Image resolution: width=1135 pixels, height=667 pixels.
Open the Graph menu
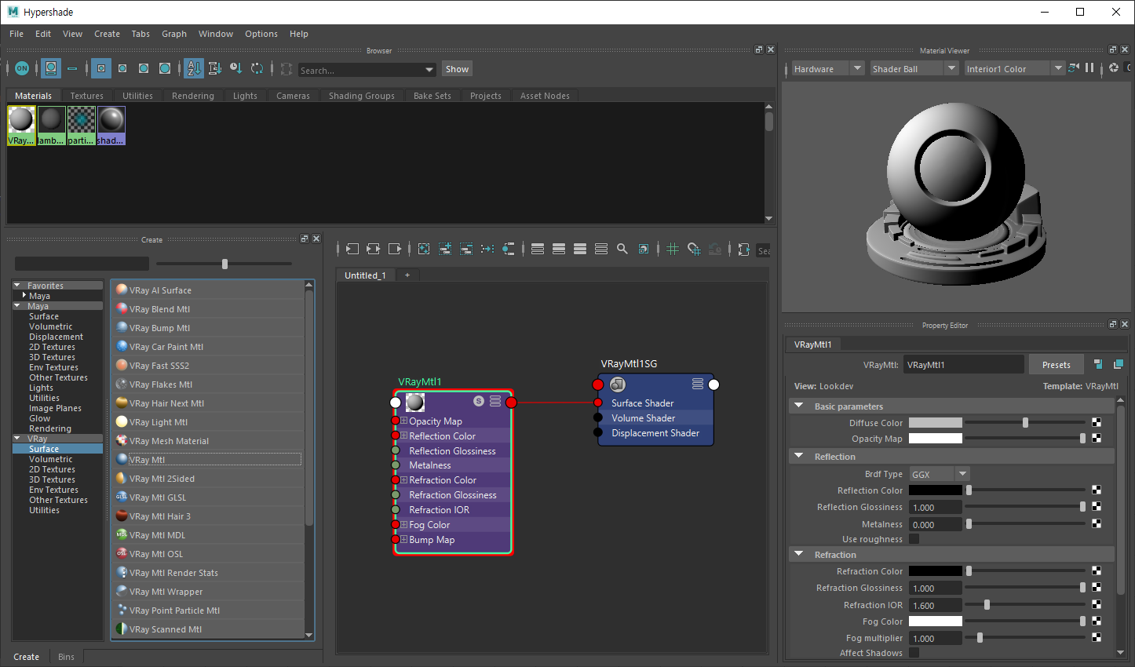174,34
